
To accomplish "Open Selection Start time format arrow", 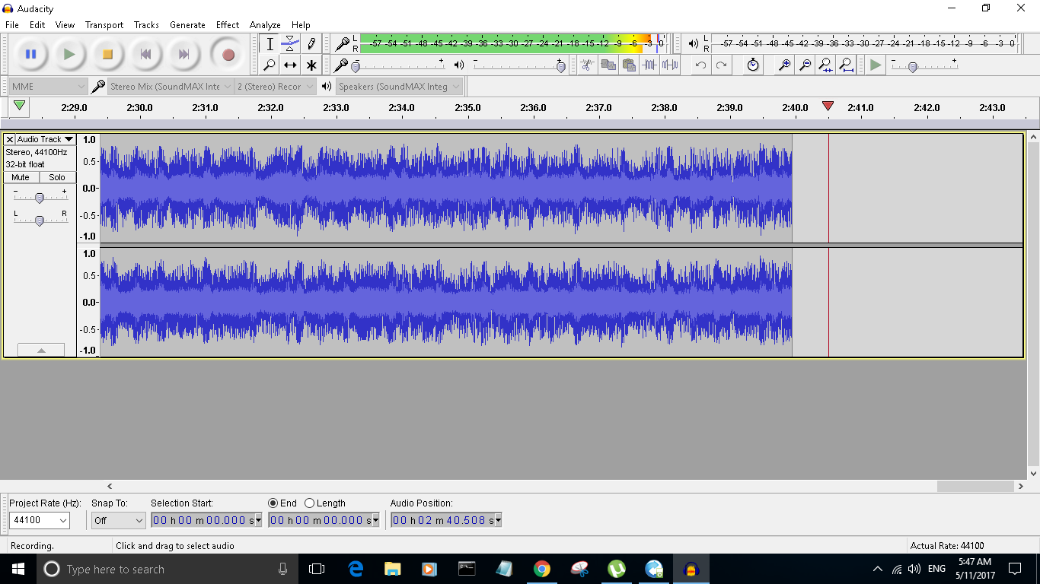I will click(x=258, y=520).
